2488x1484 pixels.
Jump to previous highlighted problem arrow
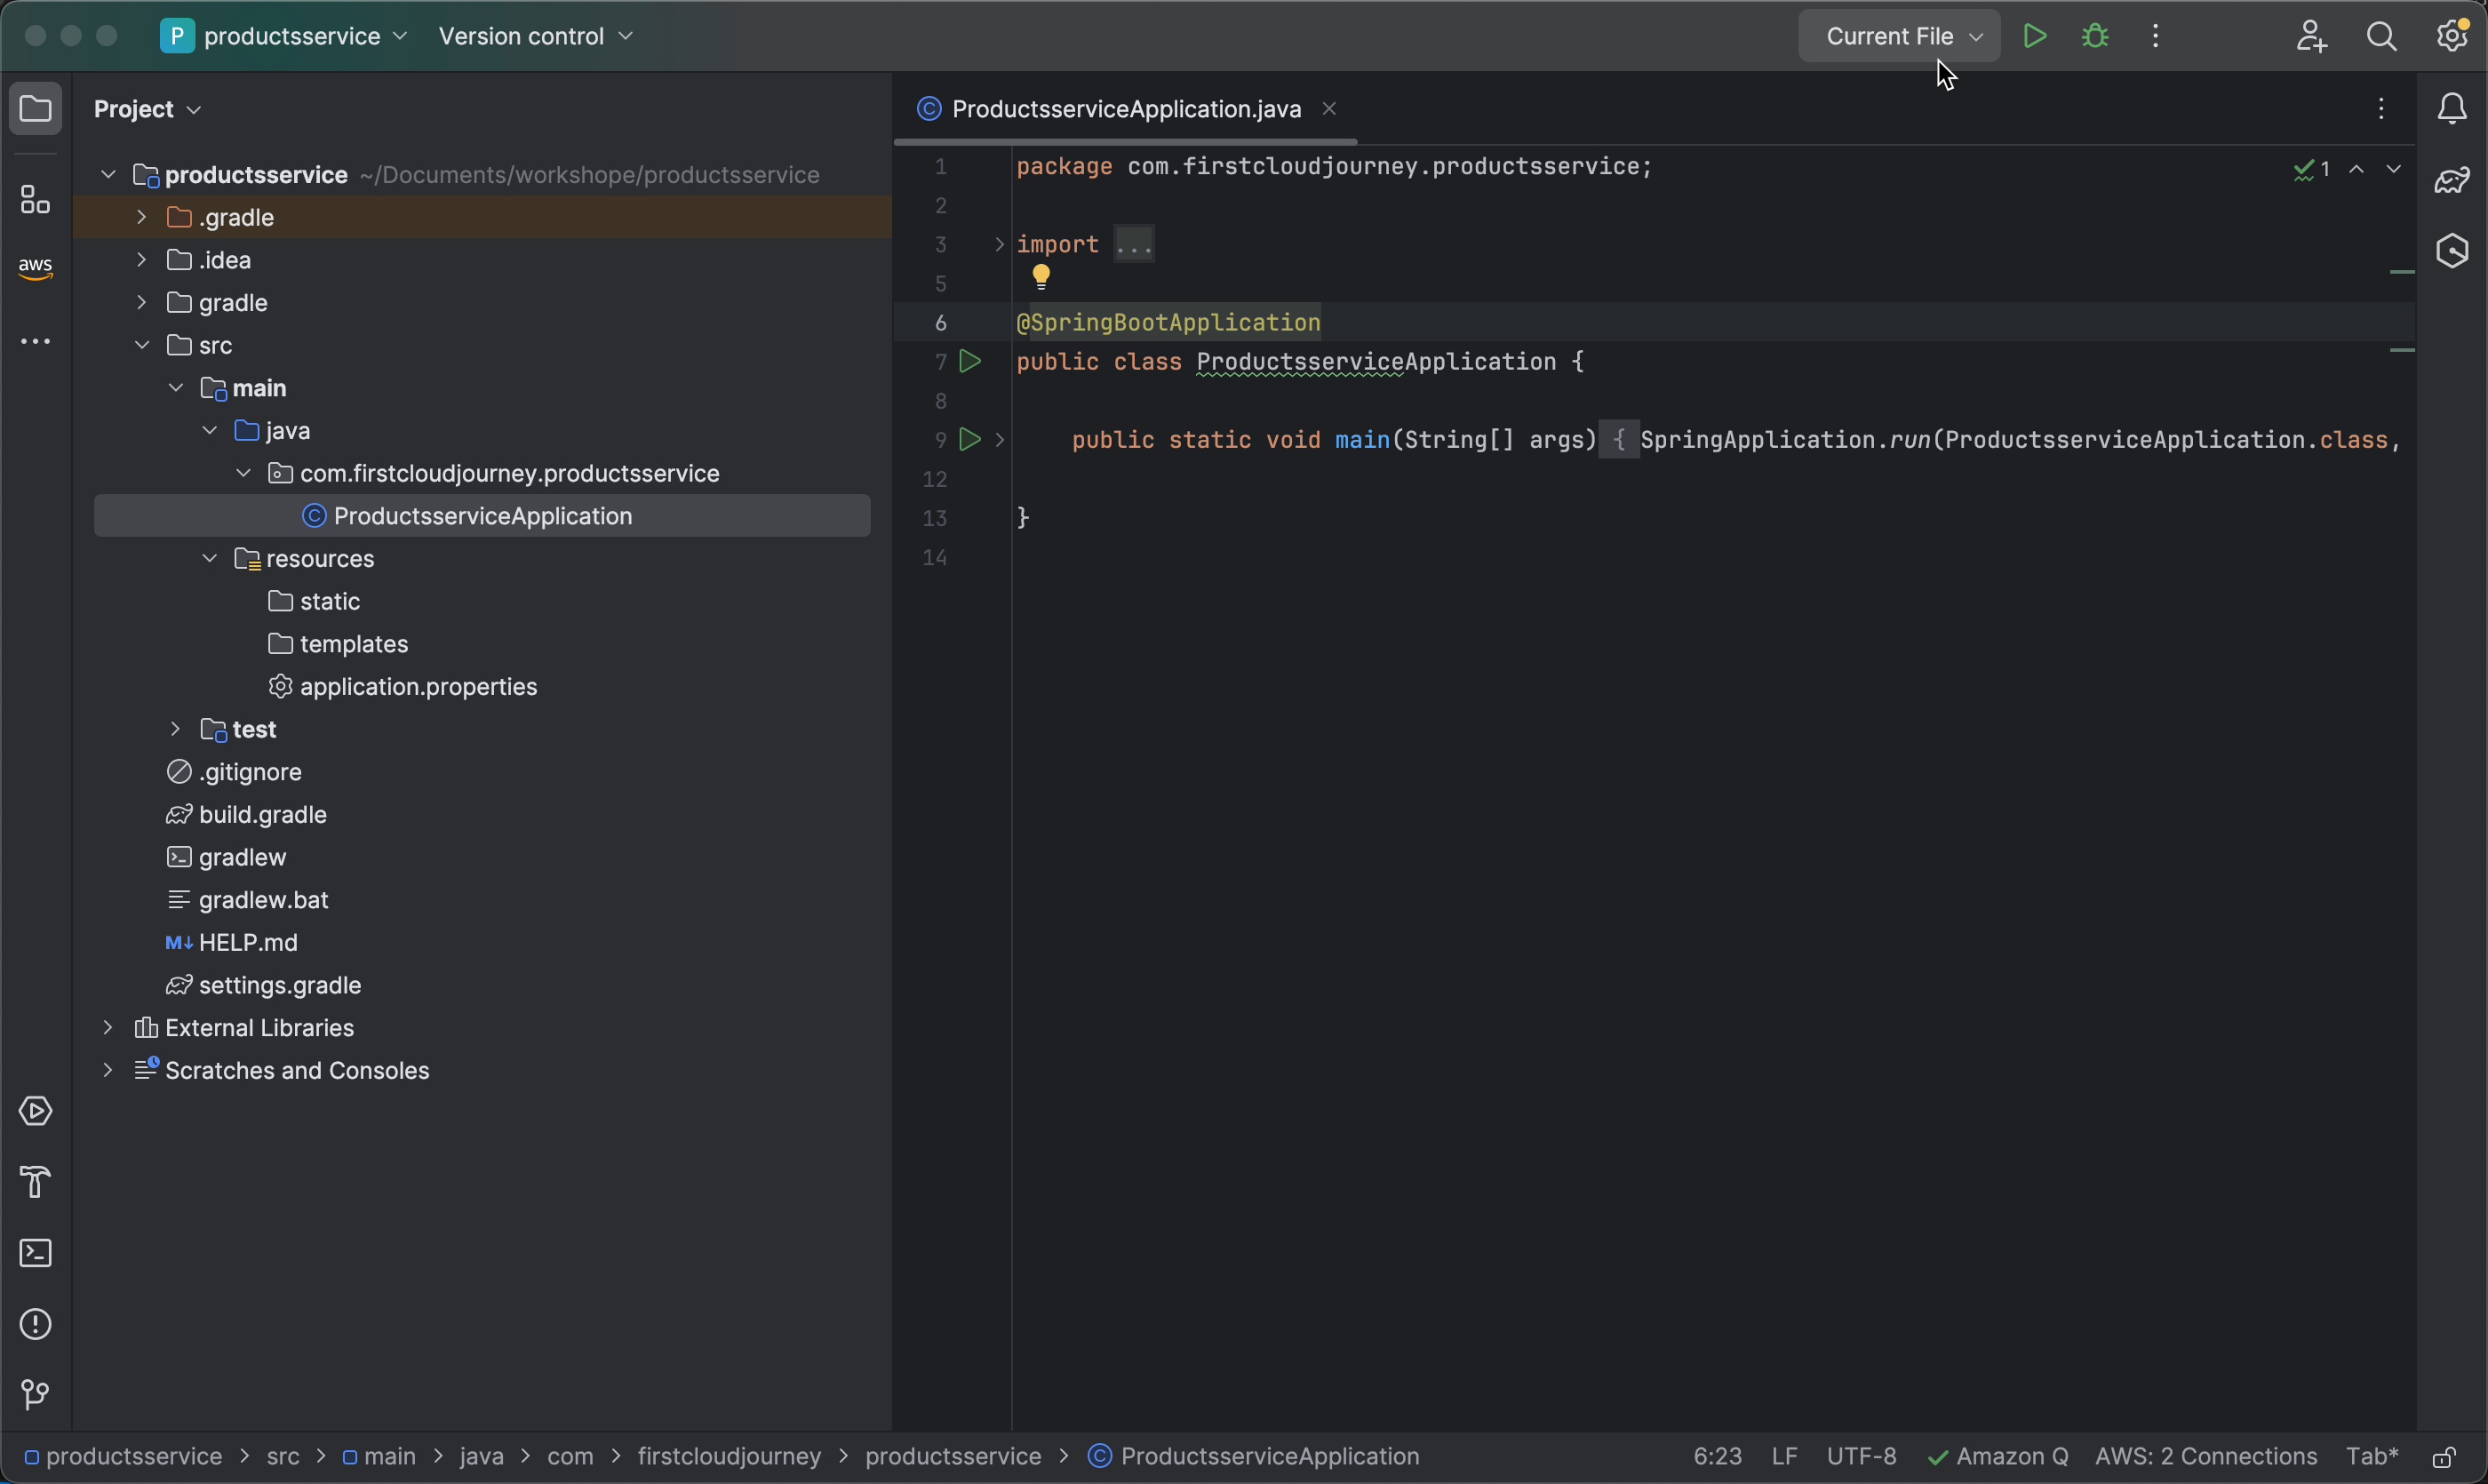point(2357,169)
